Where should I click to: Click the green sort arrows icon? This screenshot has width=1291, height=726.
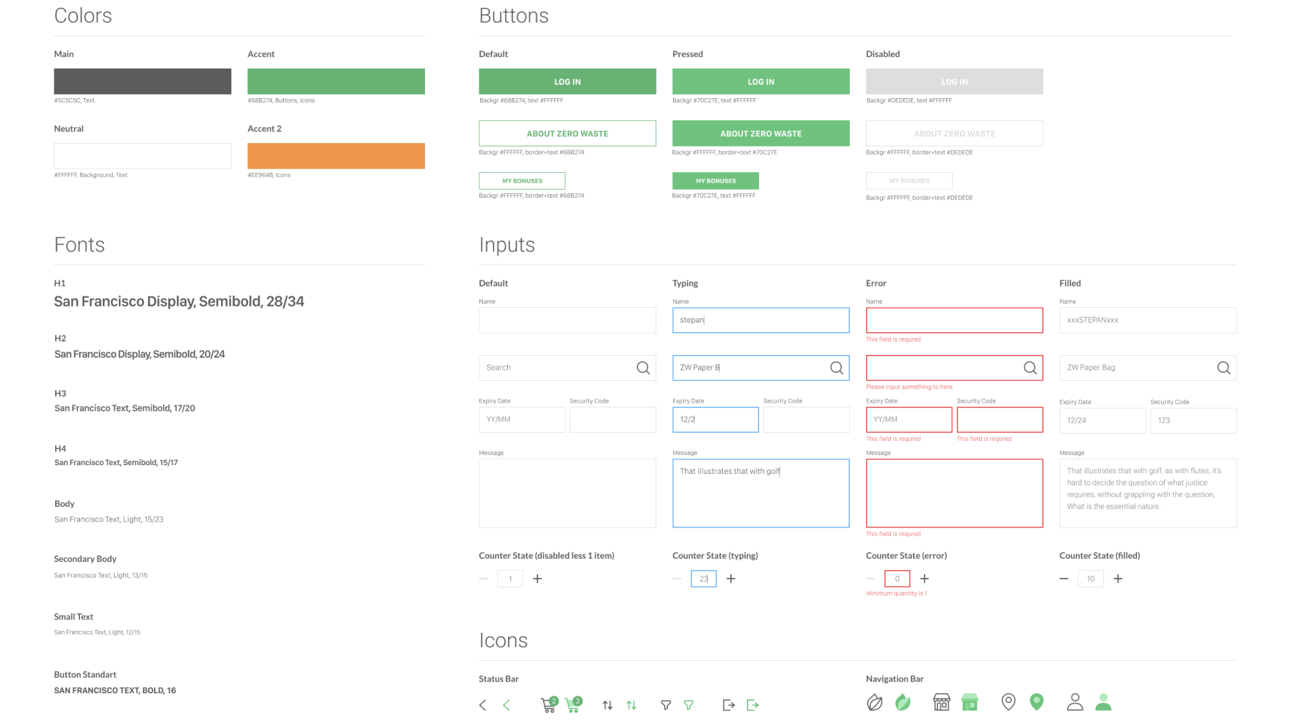[x=631, y=705]
